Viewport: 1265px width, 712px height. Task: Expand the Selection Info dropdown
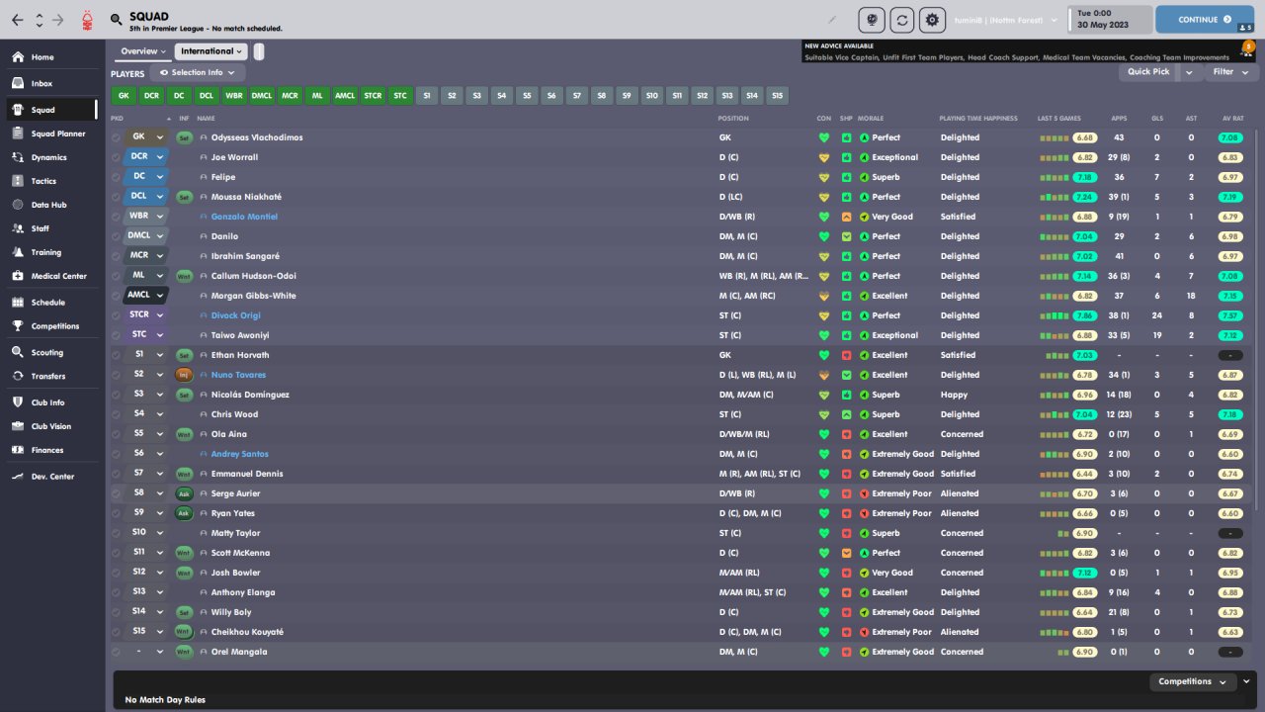tap(198, 72)
